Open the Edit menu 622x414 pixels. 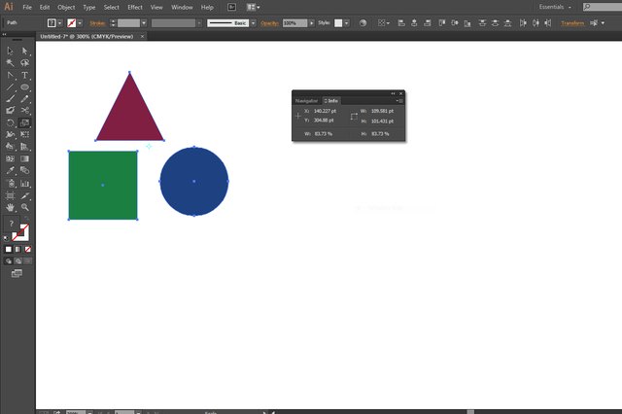45,7
